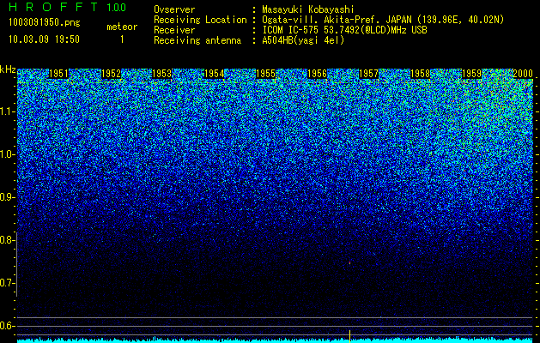
Task: Click the 1955 time label
Action: pyautogui.click(x=266, y=74)
